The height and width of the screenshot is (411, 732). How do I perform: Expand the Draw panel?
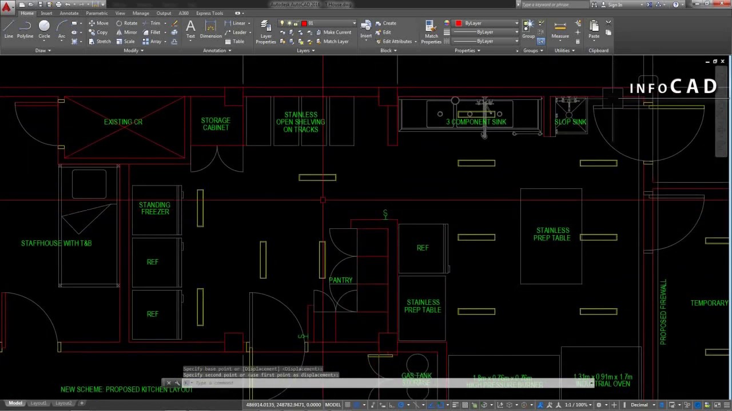click(43, 50)
